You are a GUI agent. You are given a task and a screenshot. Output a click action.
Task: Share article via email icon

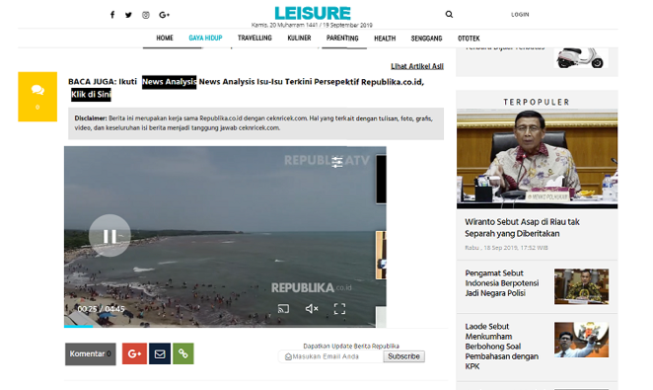160,353
